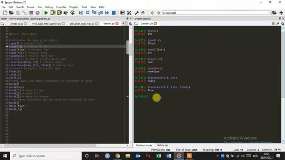Switch to the IPython console bottom tab
Image resolution: width=285 pixels, height=160 pixels.
coord(144,145)
